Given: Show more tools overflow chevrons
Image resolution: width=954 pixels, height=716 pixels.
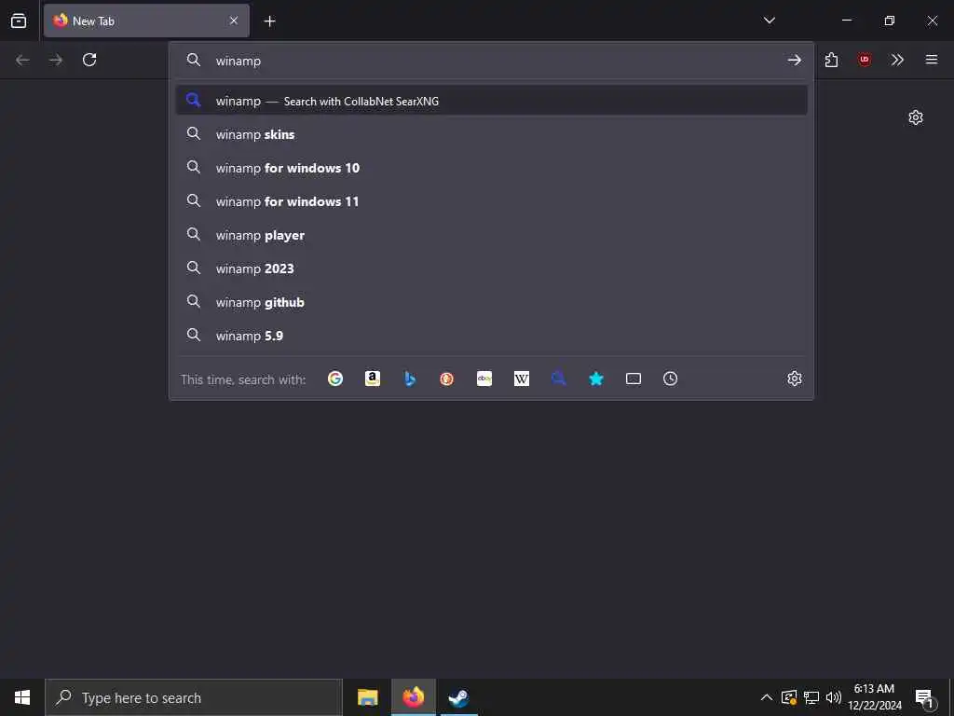Looking at the screenshot, I should point(897,60).
